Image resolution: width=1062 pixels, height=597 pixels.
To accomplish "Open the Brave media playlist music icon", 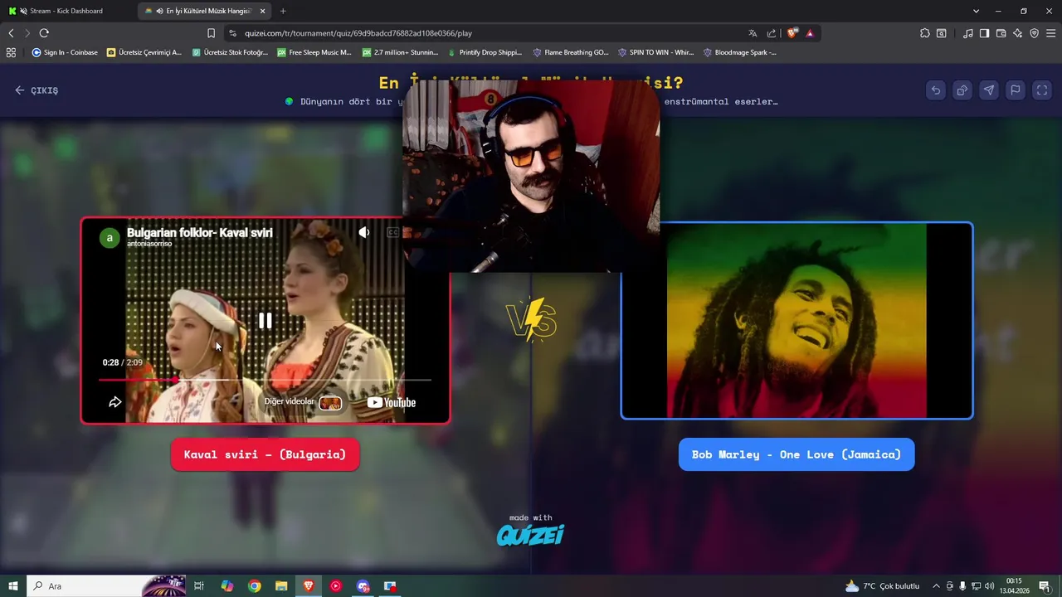I will (x=968, y=33).
